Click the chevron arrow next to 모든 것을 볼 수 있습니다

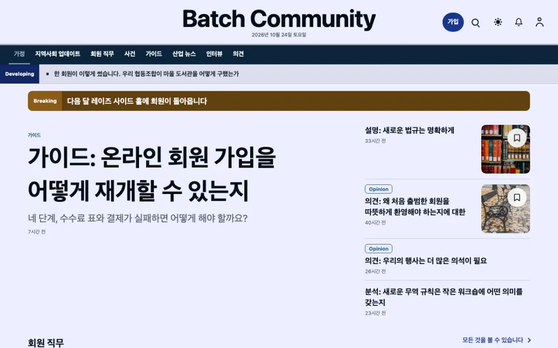[529, 340]
